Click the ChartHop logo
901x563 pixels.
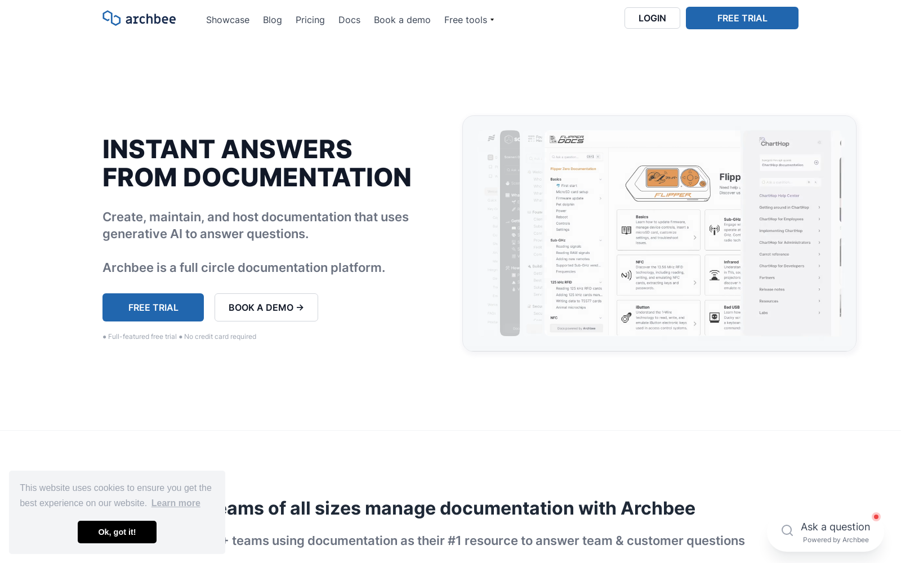[775, 143]
